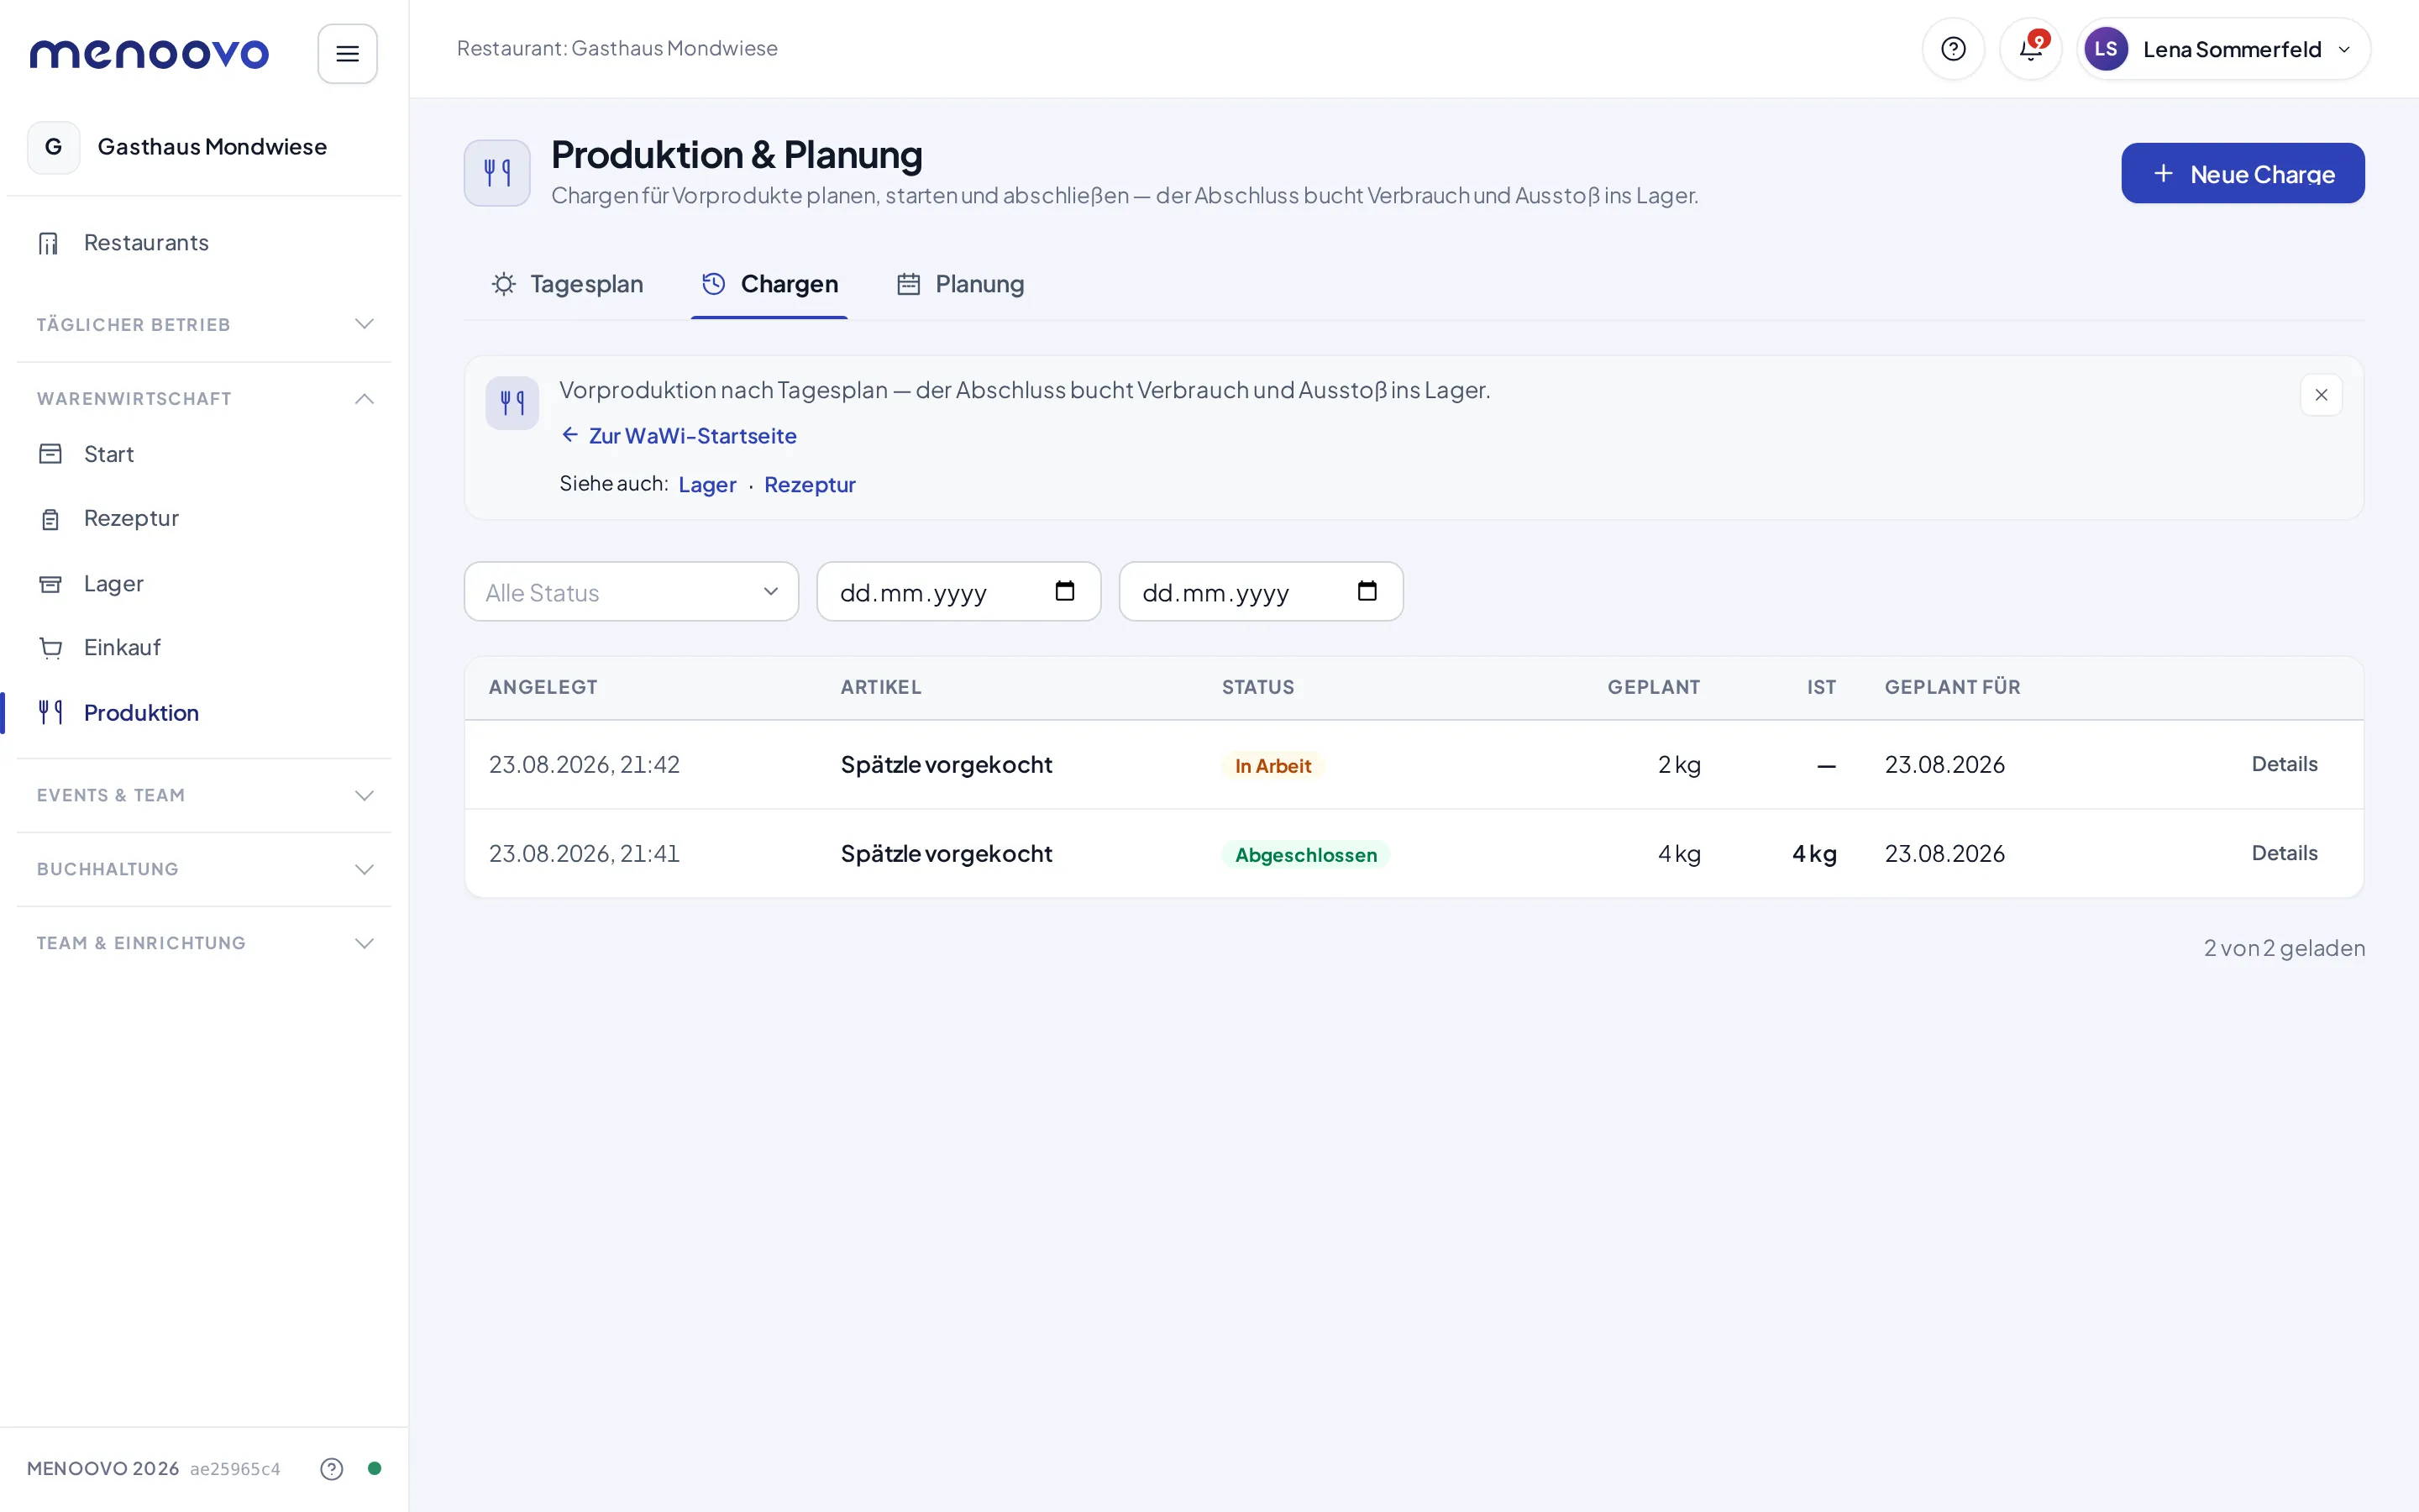Image resolution: width=2419 pixels, height=1512 pixels.
Task: Click Spätzle vorgekocht in the 21:41 row
Action: tap(946, 854)
